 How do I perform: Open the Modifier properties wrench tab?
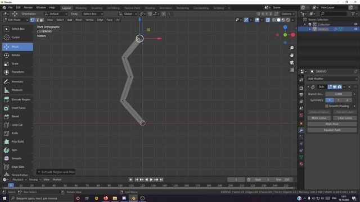point(301,130)
